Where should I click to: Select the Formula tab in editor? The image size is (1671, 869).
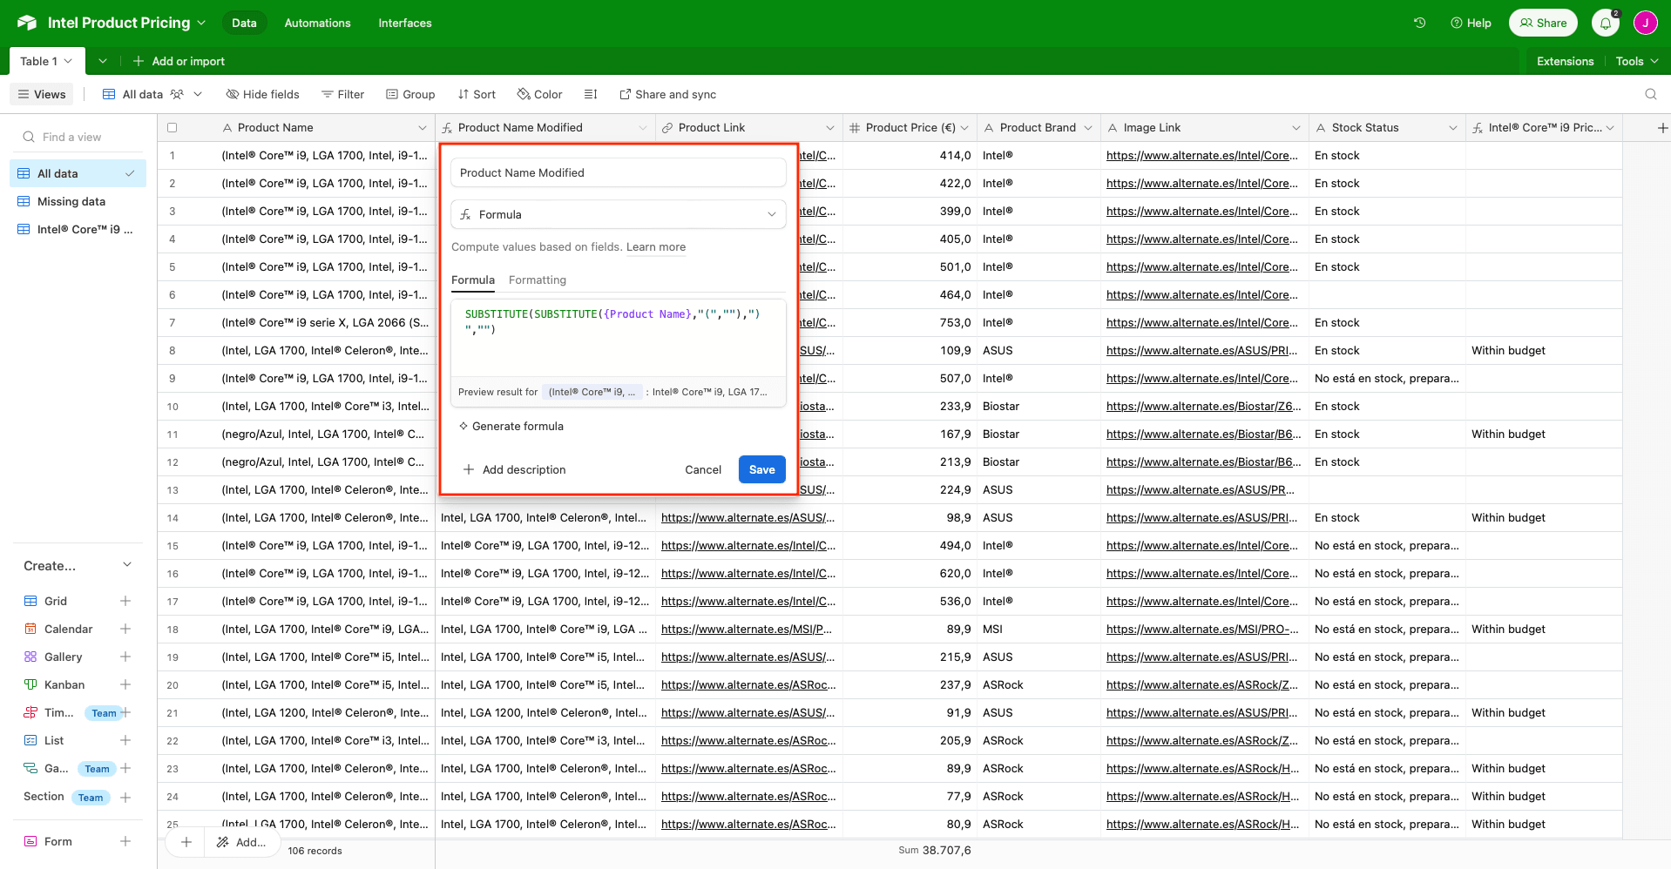coord(473,280)
